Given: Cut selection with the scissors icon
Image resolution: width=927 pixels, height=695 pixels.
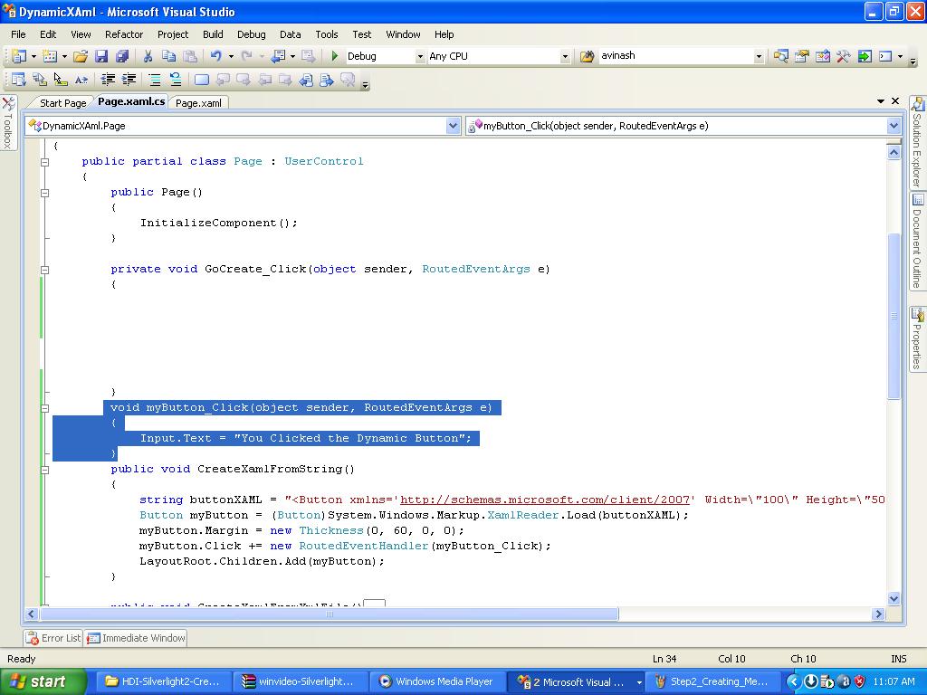Looking at the screenshot, I should point(148,56).
